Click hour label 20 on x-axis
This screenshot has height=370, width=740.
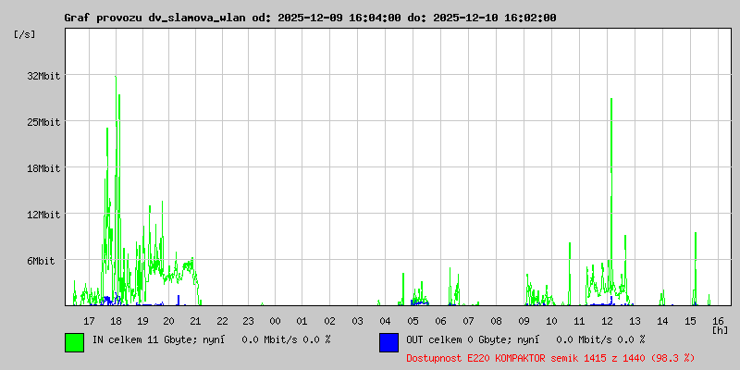click(x=168, y=321)
